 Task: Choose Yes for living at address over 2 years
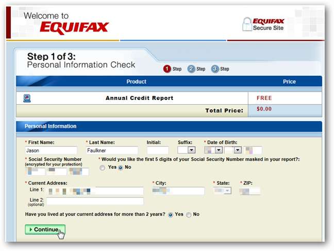point(171,215)
